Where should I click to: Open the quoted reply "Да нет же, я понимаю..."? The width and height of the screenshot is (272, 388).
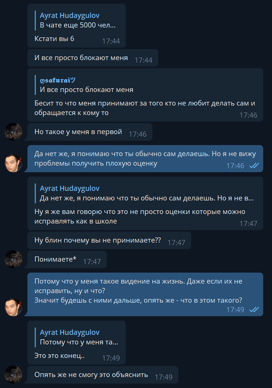pos(146,193)
